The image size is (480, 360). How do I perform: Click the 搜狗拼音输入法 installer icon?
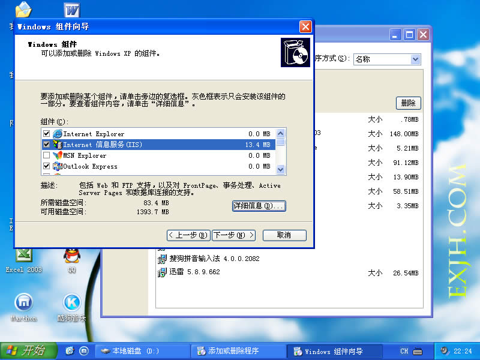(x=162, y=259)
